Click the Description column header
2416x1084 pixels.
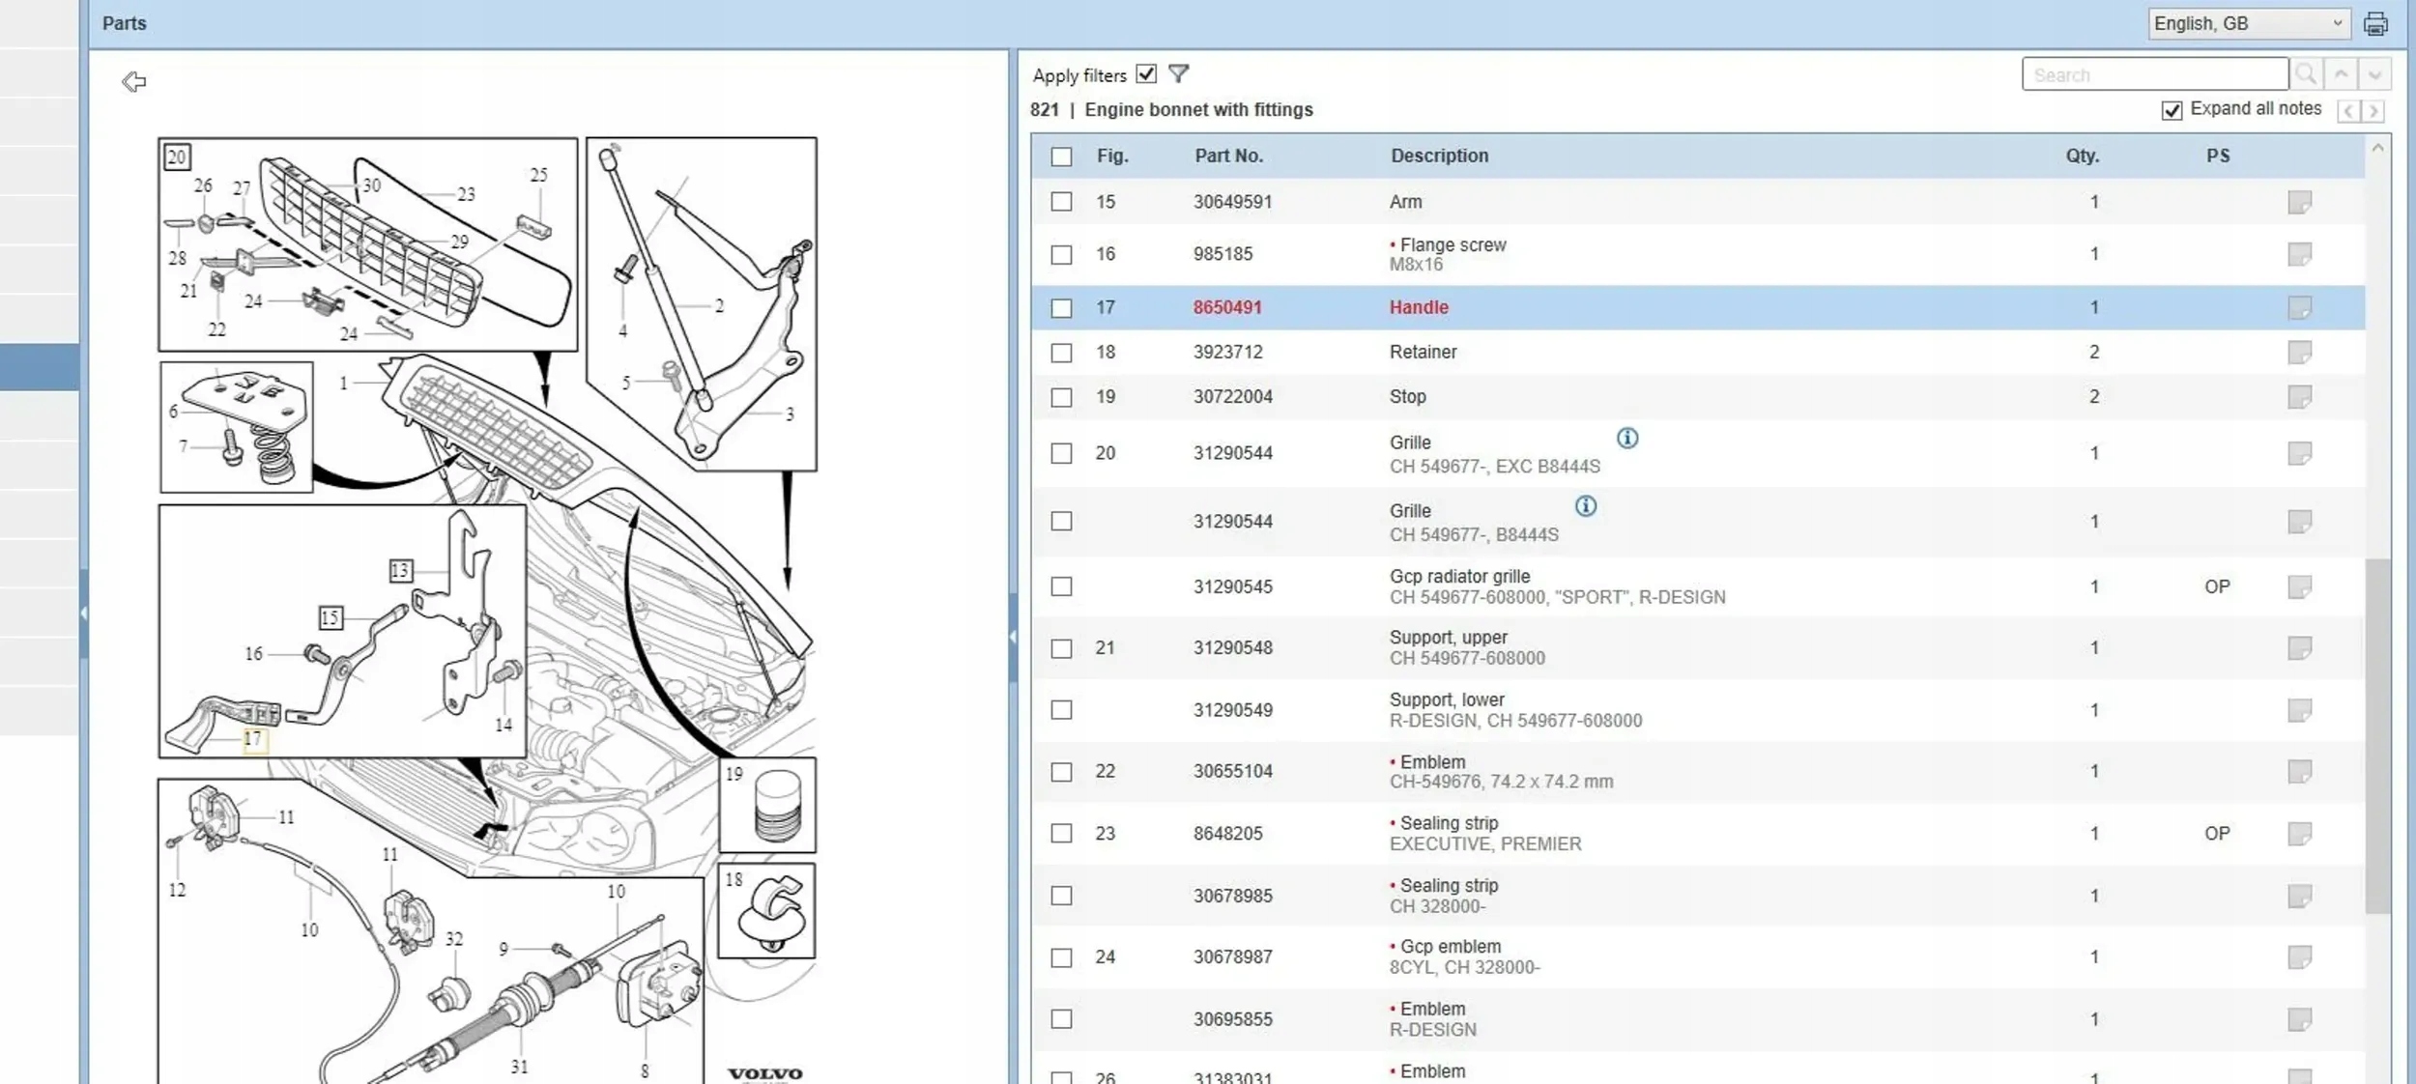pyautogui.click(x=1439, y=157)
